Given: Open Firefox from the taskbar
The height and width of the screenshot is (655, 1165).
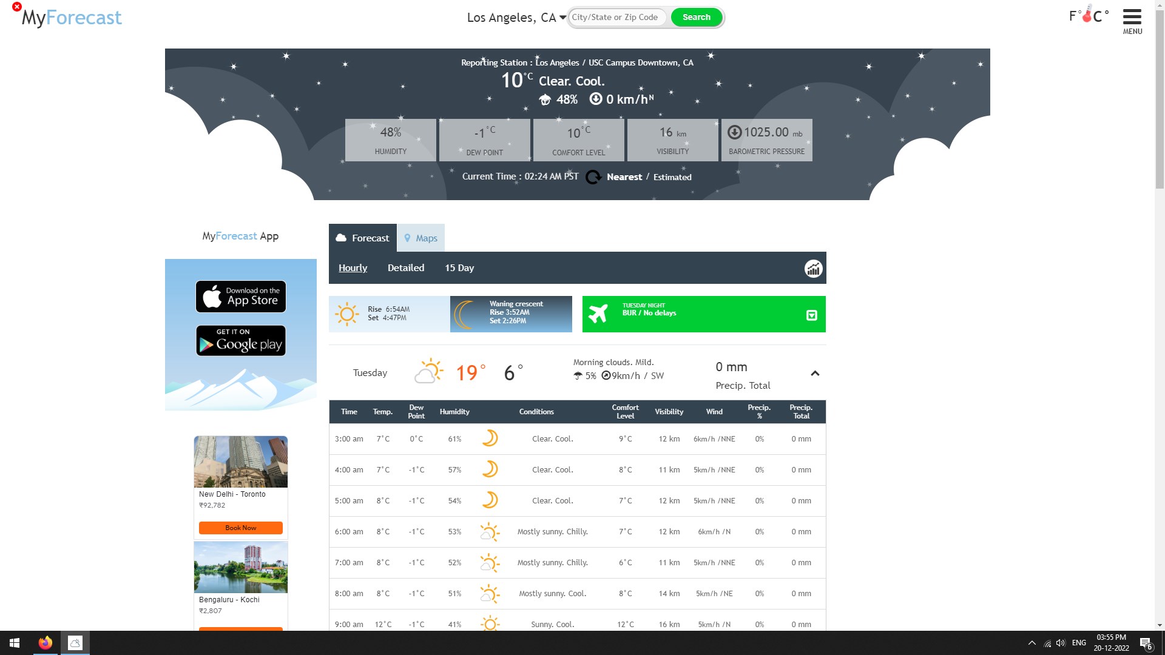Looking at the screenshot, I should (45, 642).
